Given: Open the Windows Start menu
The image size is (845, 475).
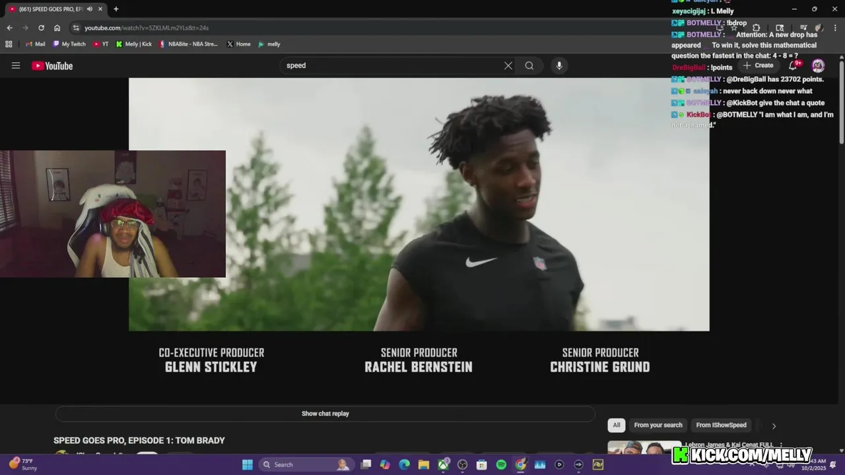Looking at the screenshot, I should coord(247,464).
